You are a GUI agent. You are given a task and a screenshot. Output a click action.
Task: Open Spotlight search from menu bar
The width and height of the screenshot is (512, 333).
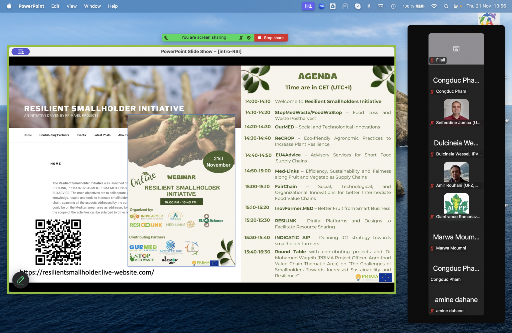click(445, 6)
